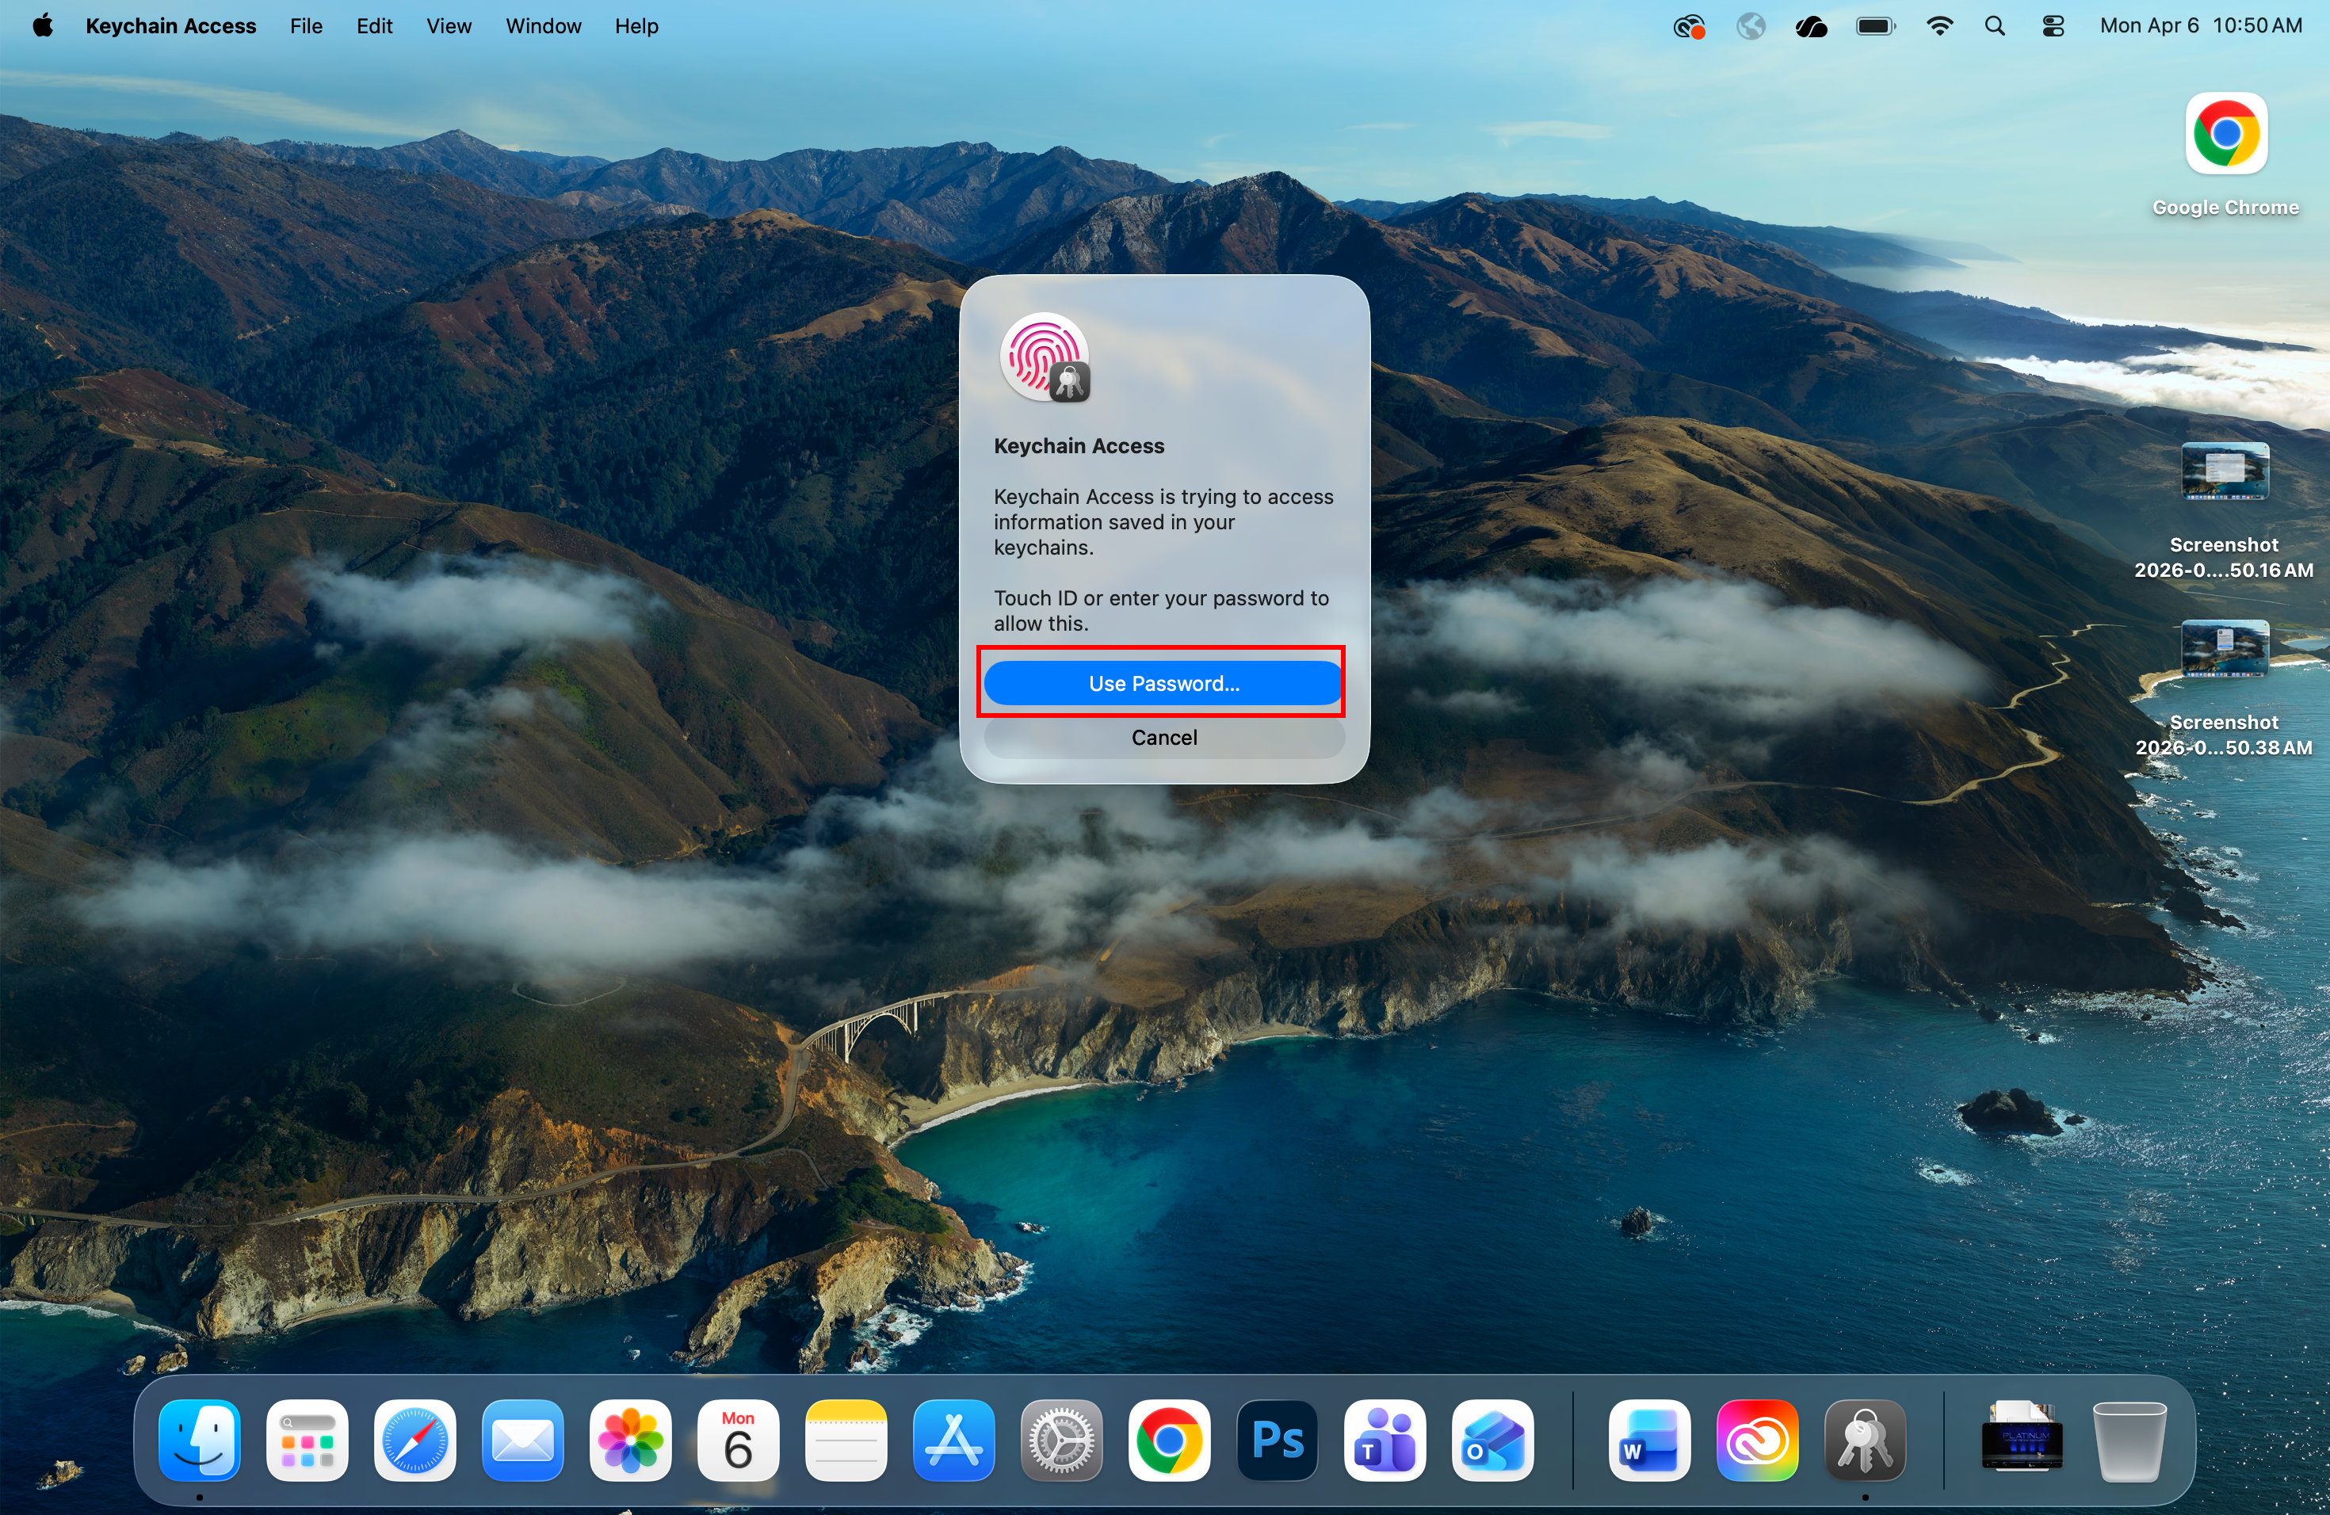2330x1515 pixels.
Task: Open the File menu
Action: pos(305,26)
